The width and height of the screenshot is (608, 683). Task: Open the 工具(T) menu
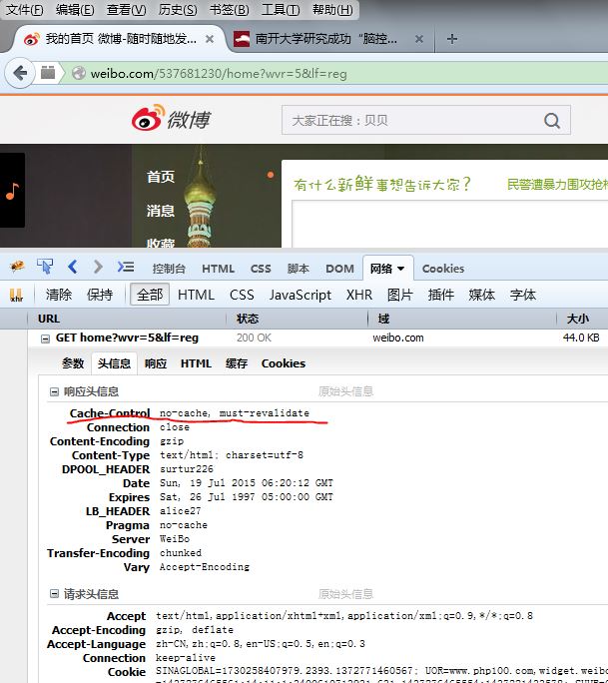pos(281,10)
